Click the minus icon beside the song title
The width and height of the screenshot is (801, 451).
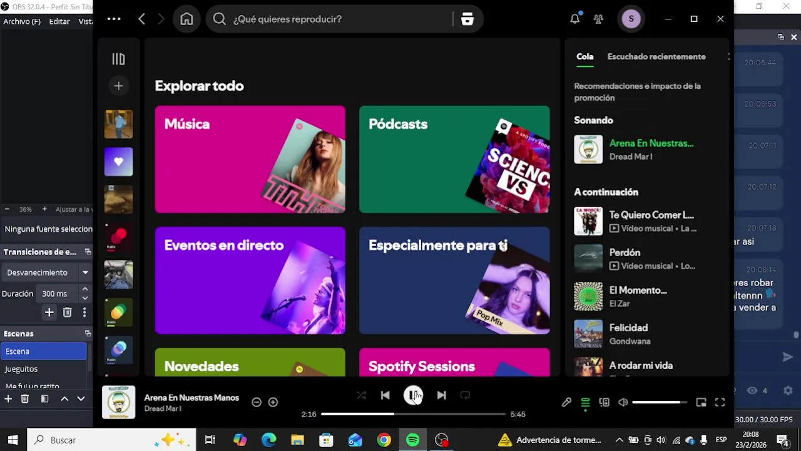coord(257,402)
